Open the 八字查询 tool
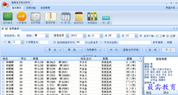The image size is (178, 95). click(21, 18)
